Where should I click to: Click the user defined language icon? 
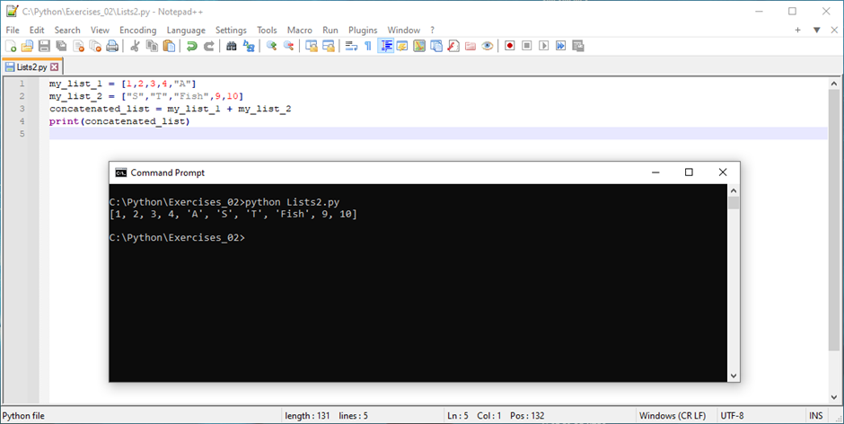[402, 47]
